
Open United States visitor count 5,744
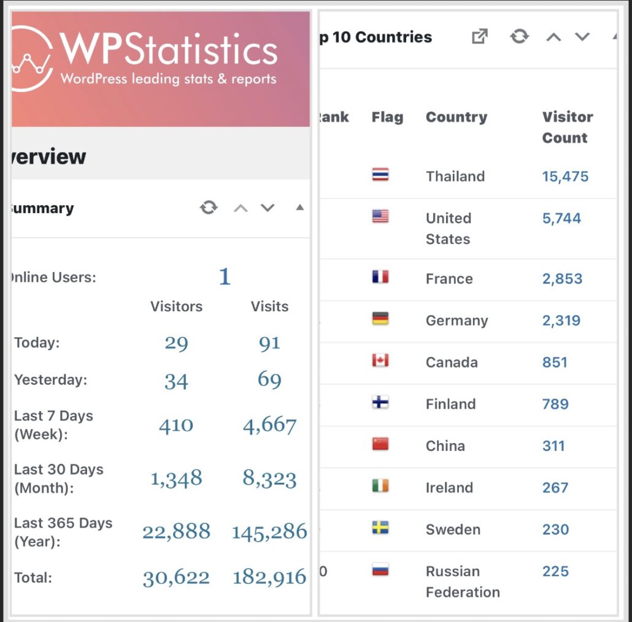click(561, 218)
